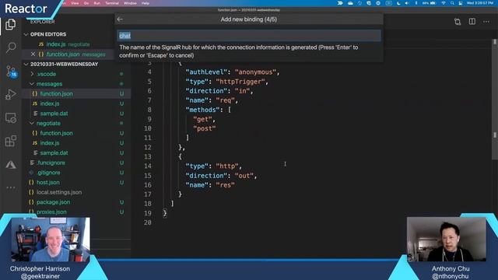Screen dimensions: 498x280
Task: Collapse the messages folder
Action: point(49,84)
